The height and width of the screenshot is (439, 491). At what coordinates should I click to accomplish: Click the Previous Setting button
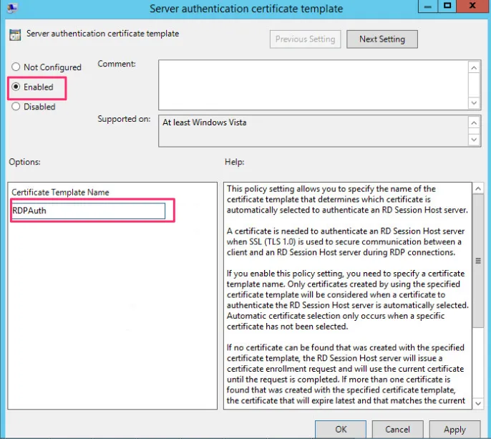point(306,39)
